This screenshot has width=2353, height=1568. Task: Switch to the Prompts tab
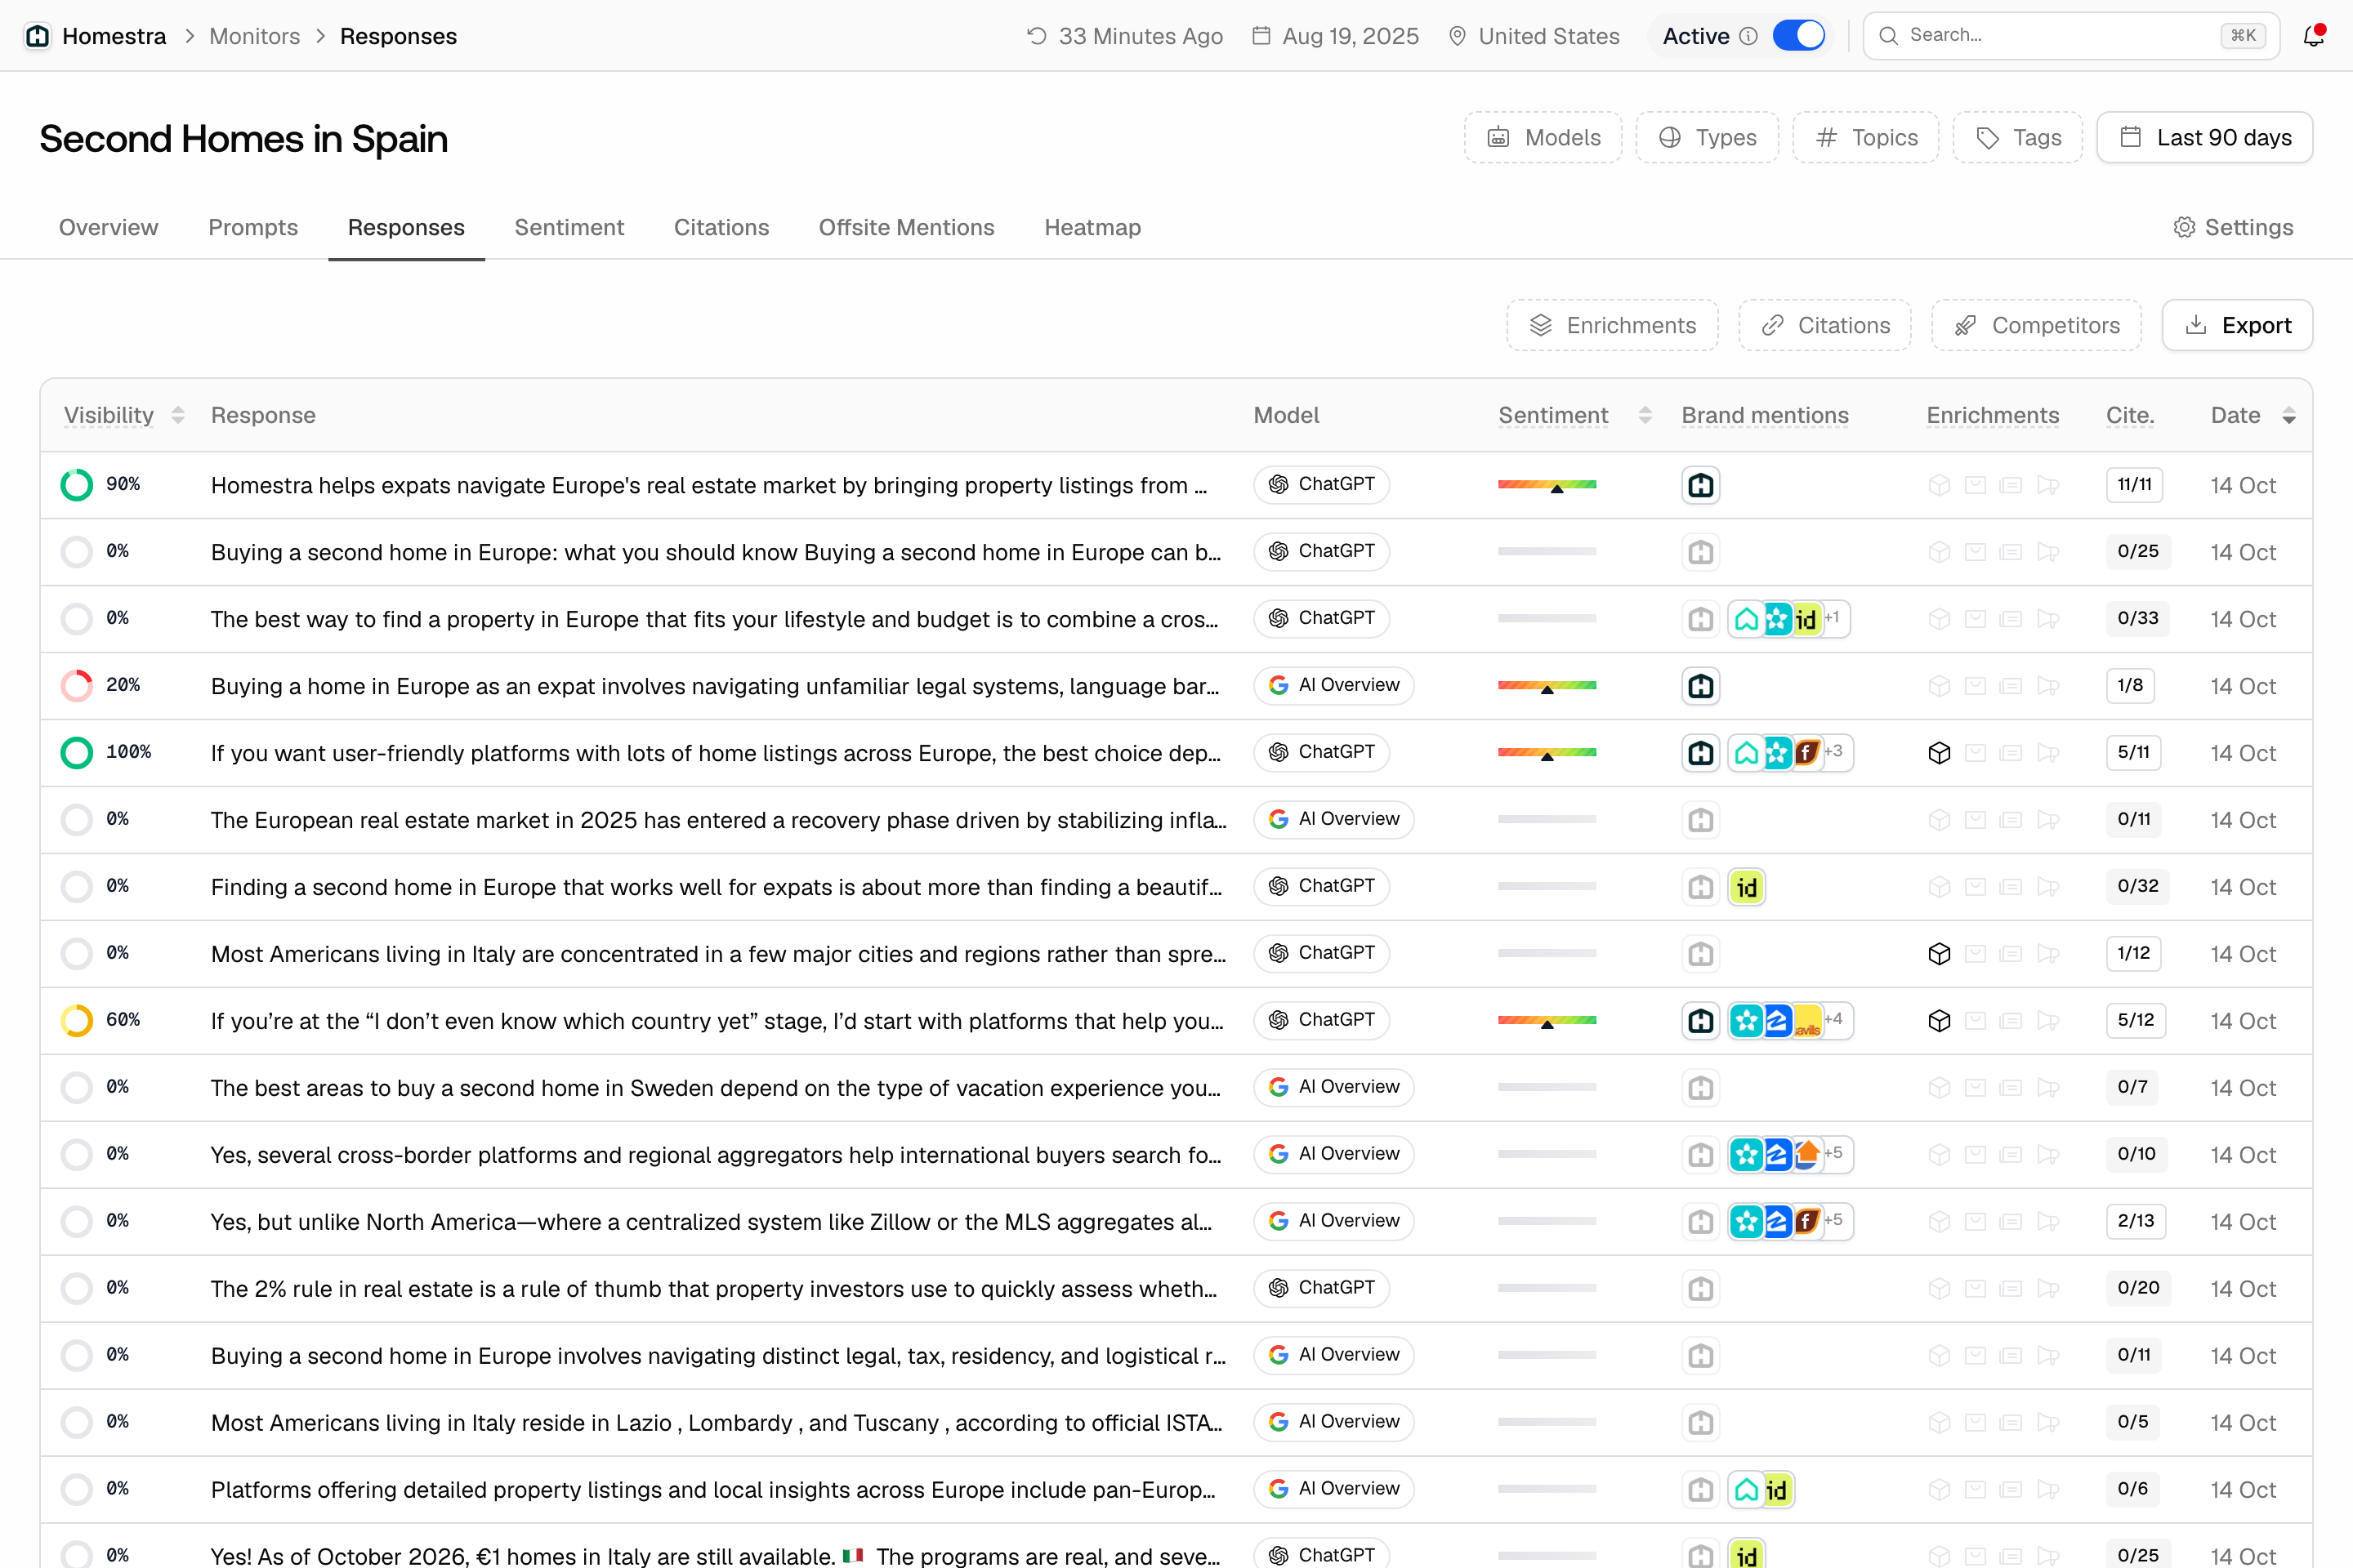[x=253, y=227]
